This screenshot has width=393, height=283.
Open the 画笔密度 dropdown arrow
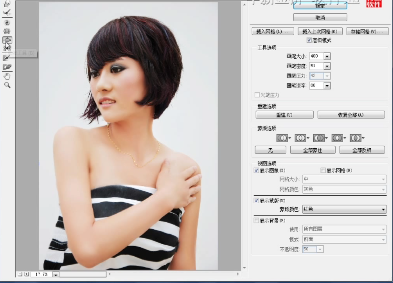[327, 66]
